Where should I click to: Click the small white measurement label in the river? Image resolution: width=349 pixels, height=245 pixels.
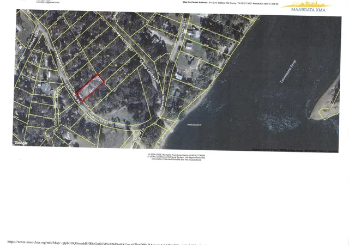pyautogui.click(x=194, y=125)
